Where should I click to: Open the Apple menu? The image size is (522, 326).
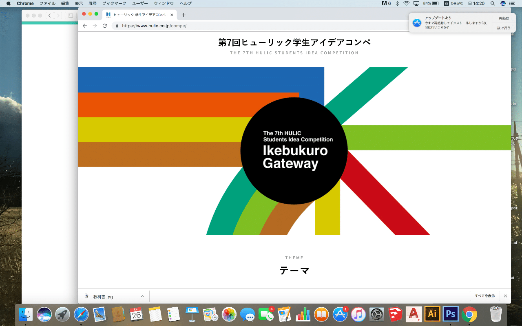tap(8, 3)
